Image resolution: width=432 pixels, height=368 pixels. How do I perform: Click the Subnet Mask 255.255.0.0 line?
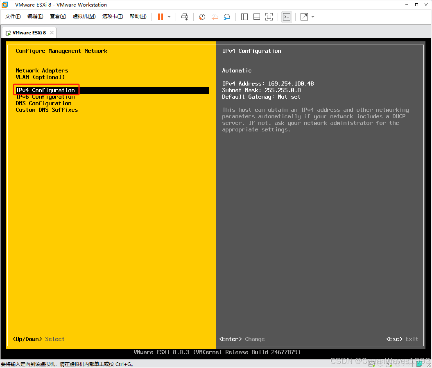[262, 90]
